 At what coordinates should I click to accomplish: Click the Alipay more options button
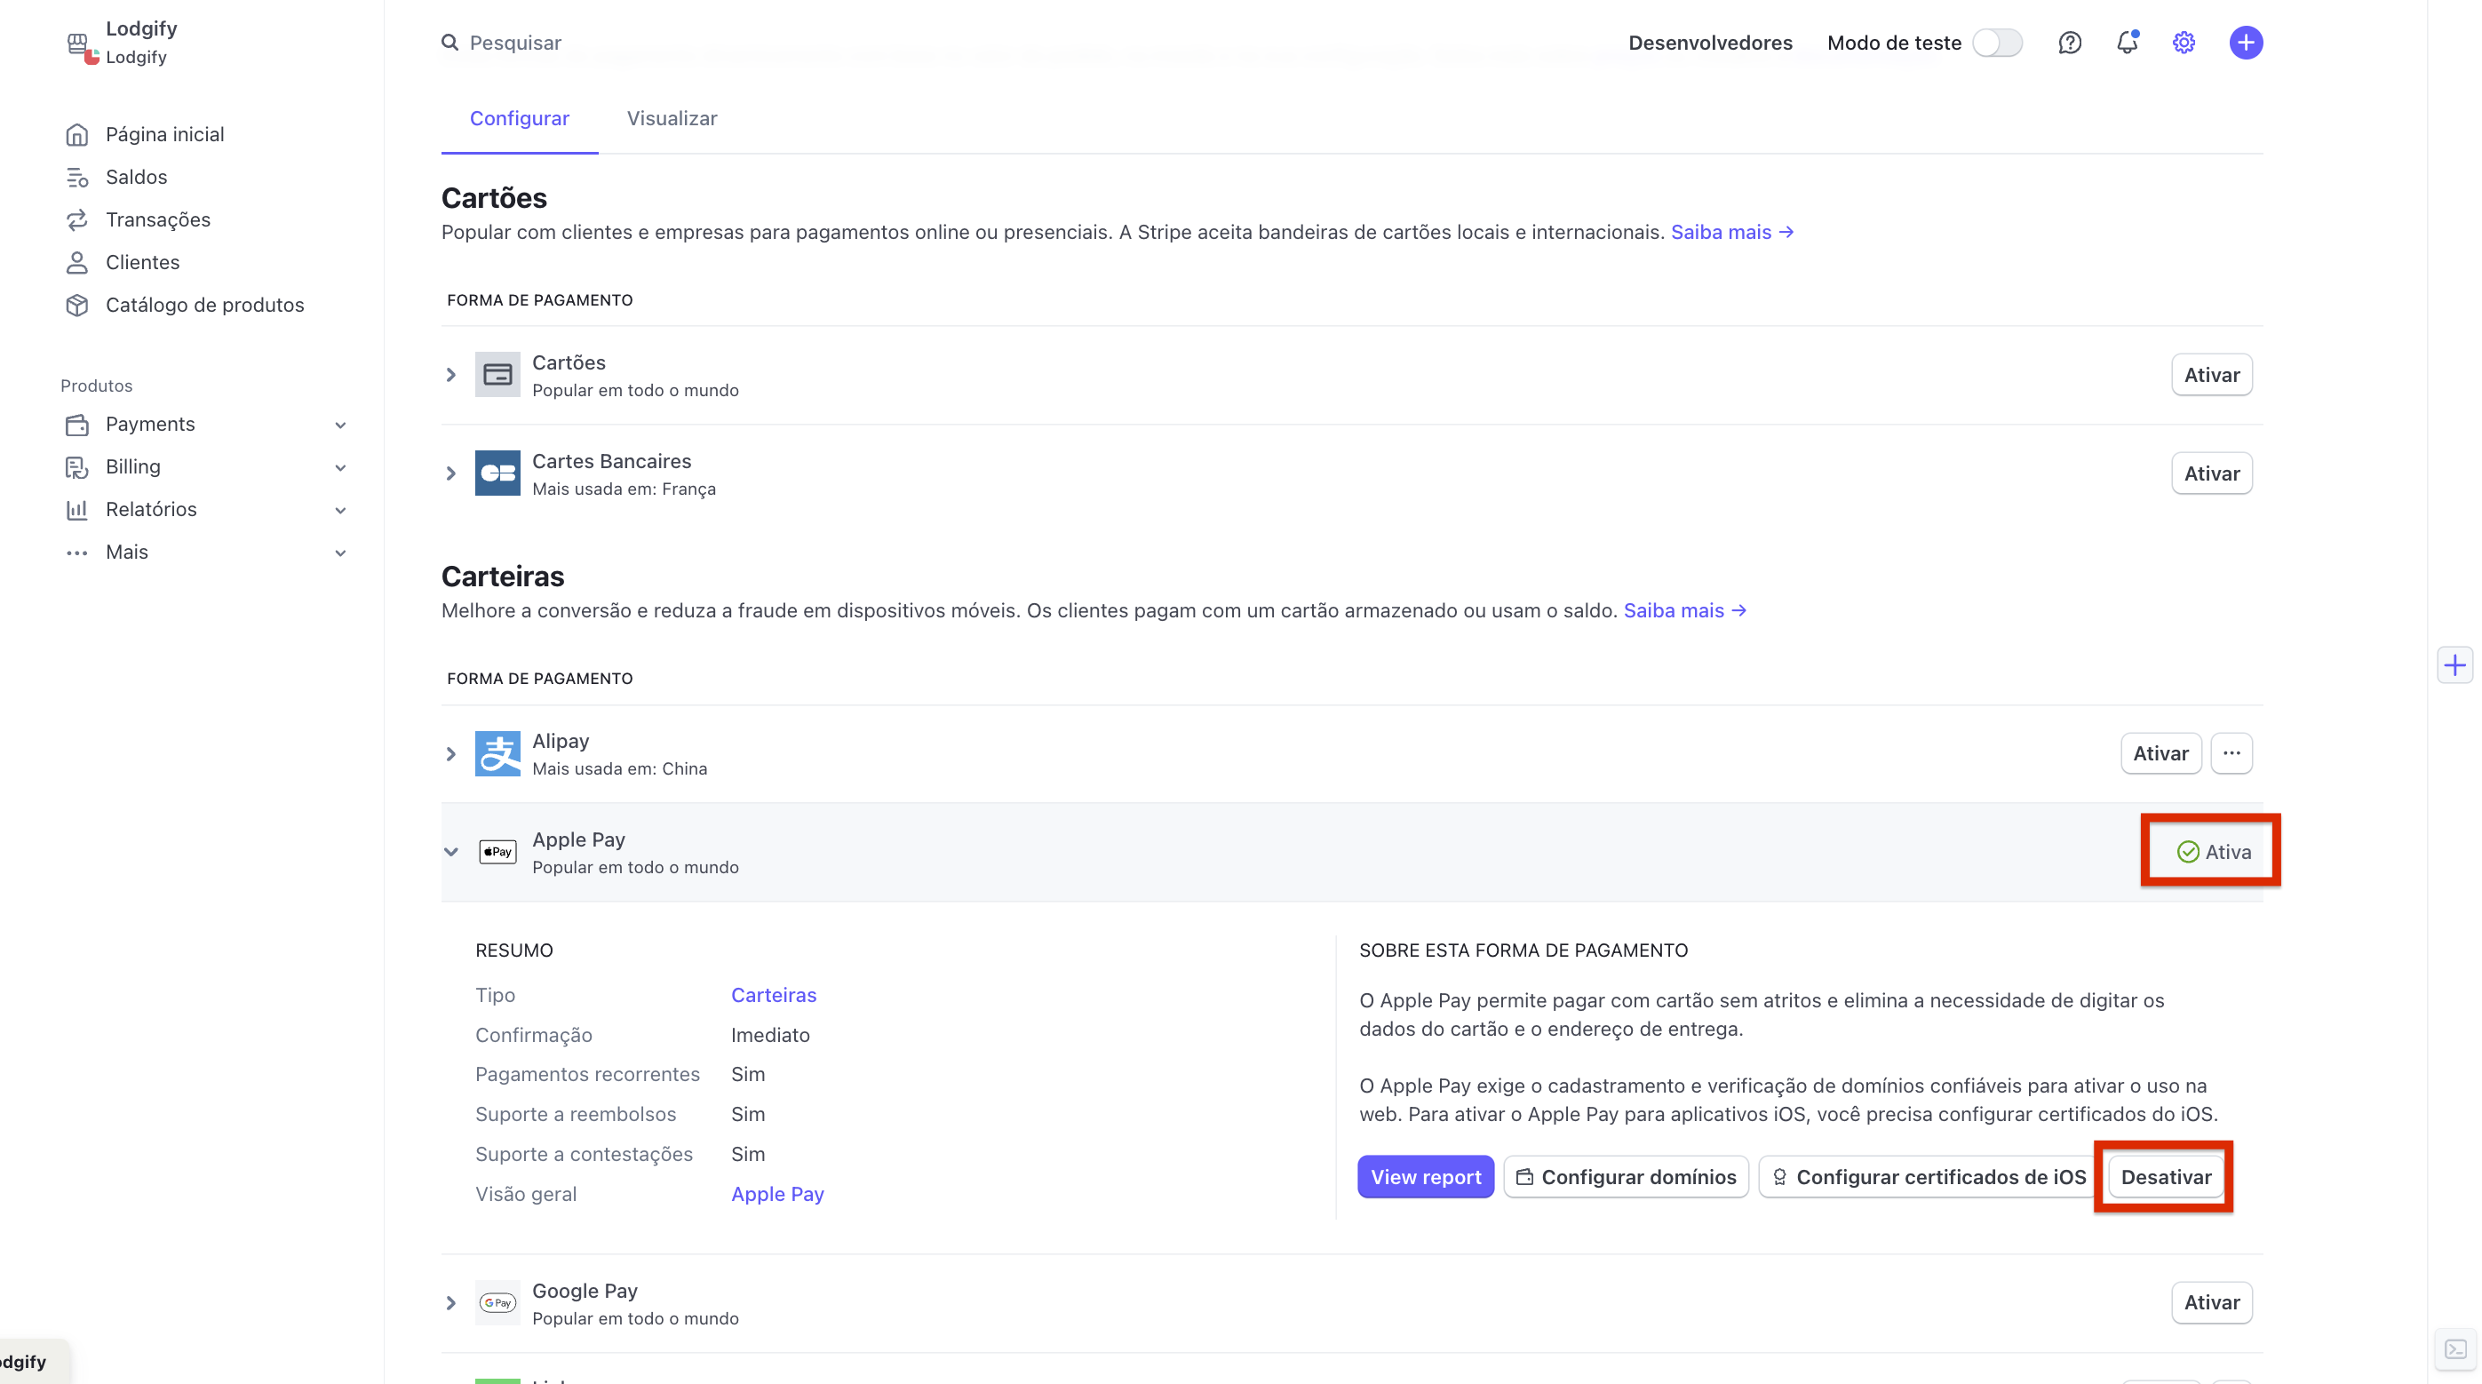click(2231, 752)
